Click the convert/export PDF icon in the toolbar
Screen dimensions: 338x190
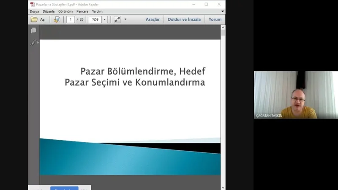point(57,19)
